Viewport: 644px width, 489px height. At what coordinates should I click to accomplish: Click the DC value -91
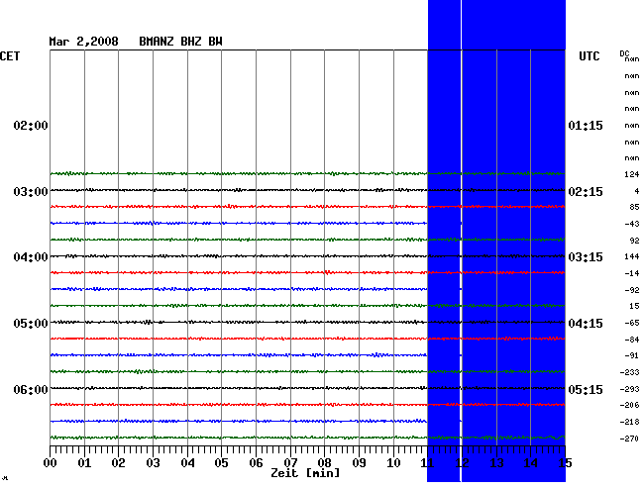632,355
